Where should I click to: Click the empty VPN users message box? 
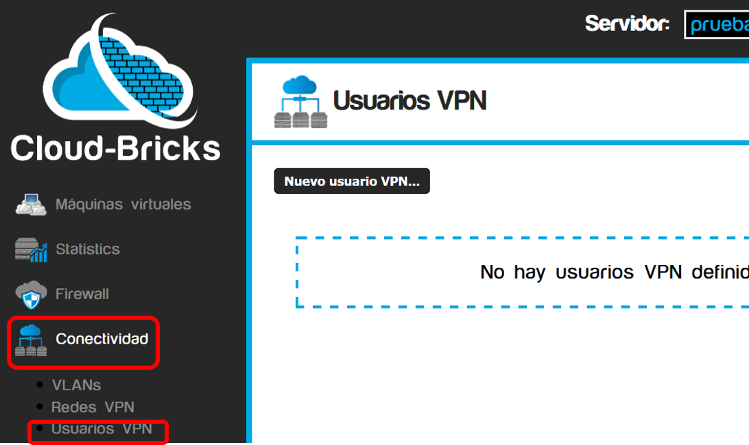(523, 272)
